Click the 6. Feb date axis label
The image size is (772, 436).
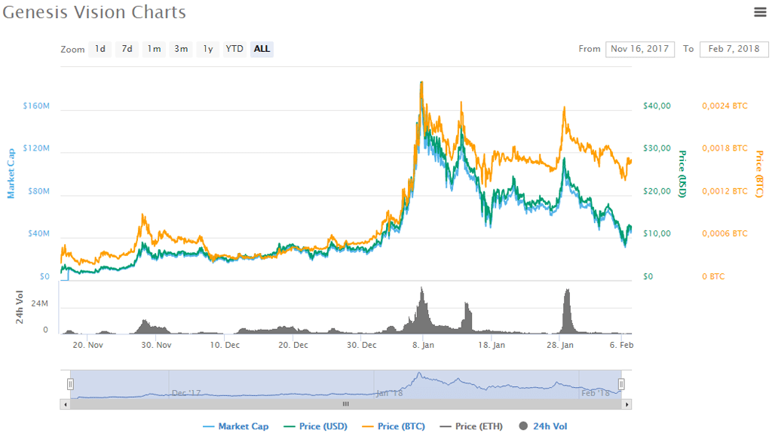[x=621, y=345]
